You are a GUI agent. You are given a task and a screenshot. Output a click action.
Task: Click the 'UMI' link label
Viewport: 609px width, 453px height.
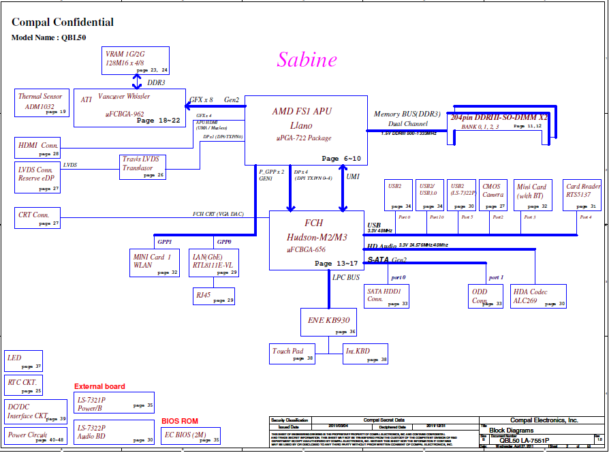tap(353, 176)
